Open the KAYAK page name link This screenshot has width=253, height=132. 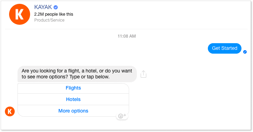coord(43,7)
